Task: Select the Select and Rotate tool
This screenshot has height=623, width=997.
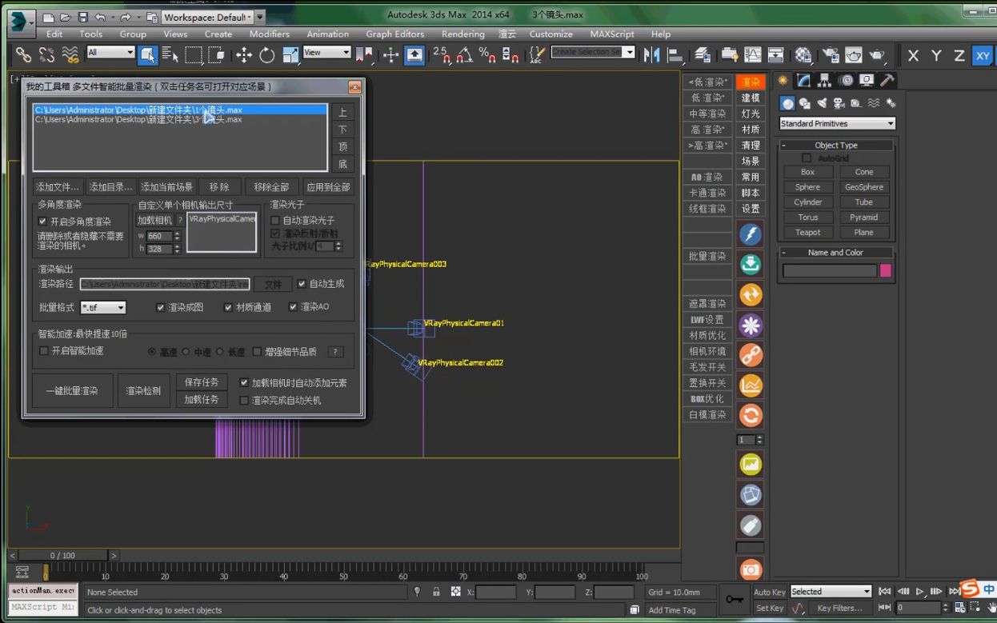Action: click(267, 55)
